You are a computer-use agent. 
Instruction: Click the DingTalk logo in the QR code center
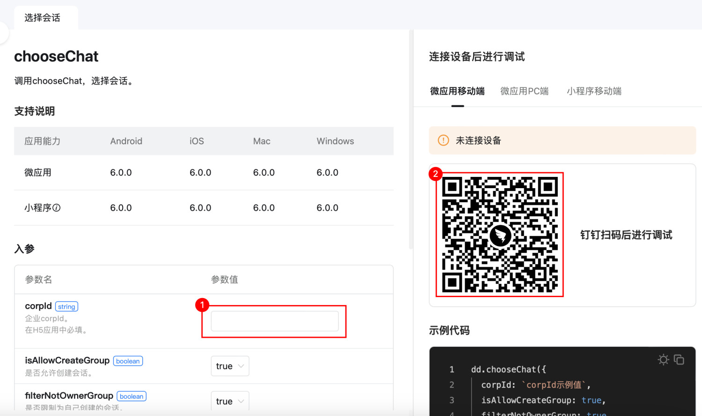500,235
